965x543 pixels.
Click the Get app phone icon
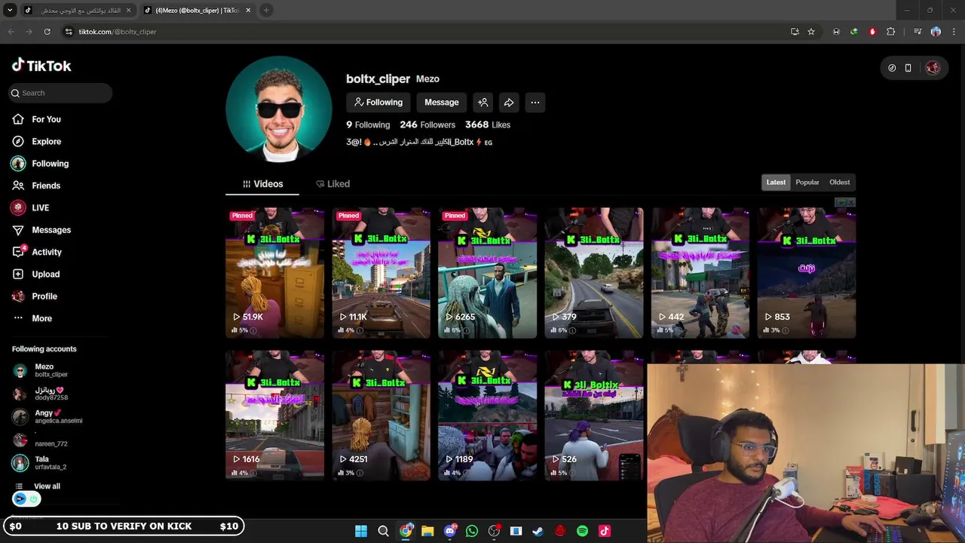[x=908, y=68]
